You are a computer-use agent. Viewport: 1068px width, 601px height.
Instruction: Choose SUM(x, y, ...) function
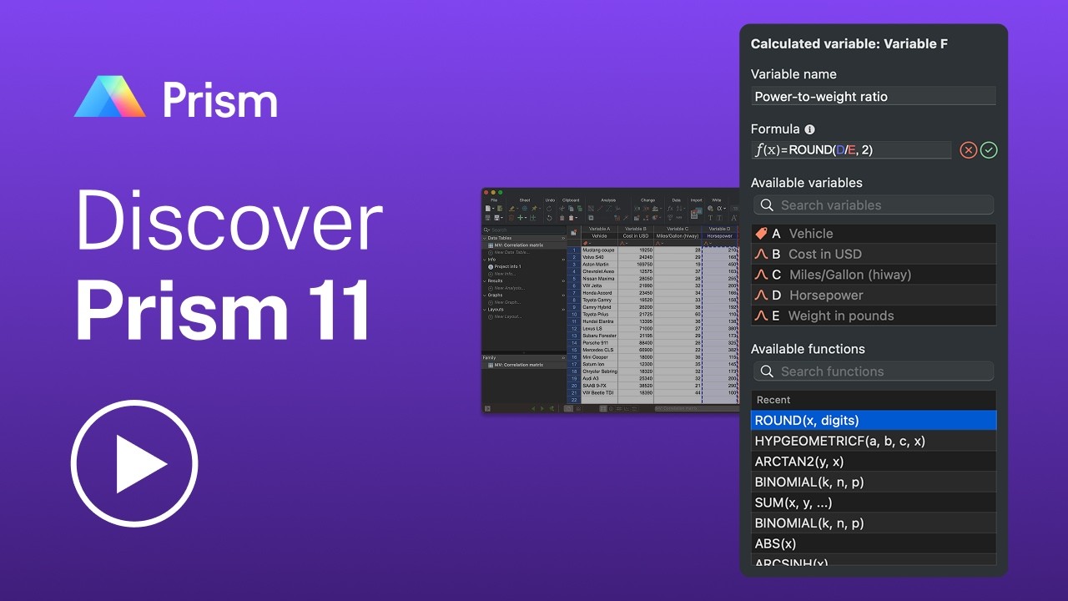874,503
